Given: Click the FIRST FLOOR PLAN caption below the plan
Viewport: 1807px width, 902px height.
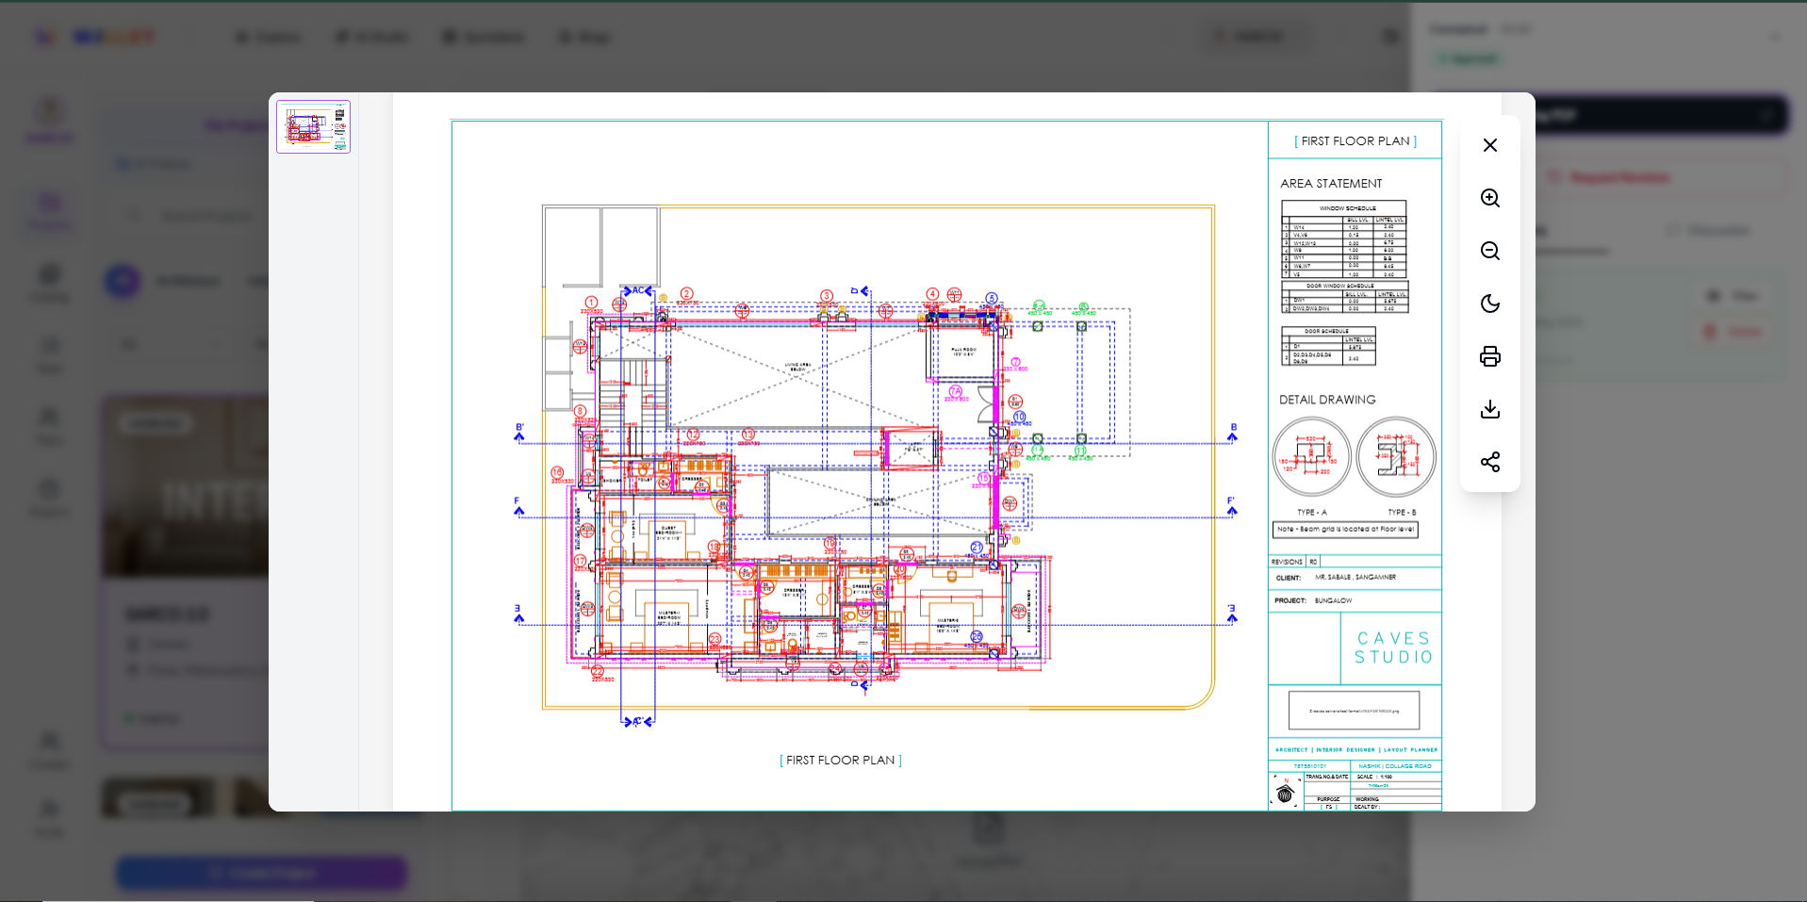Looking at the screenshot, I should pos(841,761).
